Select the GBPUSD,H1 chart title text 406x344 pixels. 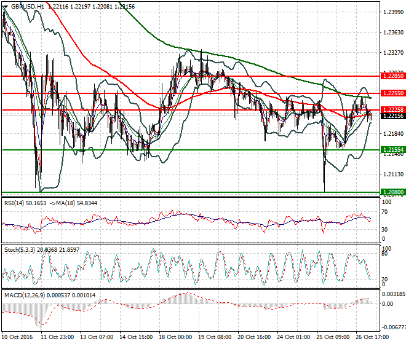(x=28, y=7)
